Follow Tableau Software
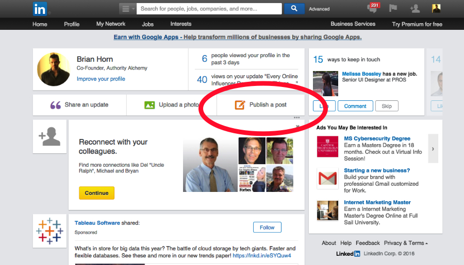 (x=267, y=227)
